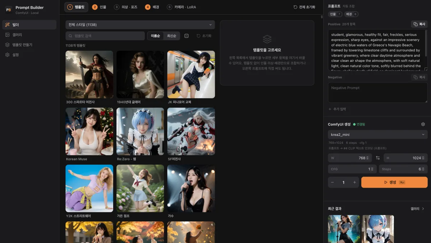
Task: Adjust the CFG value spinner
Action: click(x=372, y=169)
